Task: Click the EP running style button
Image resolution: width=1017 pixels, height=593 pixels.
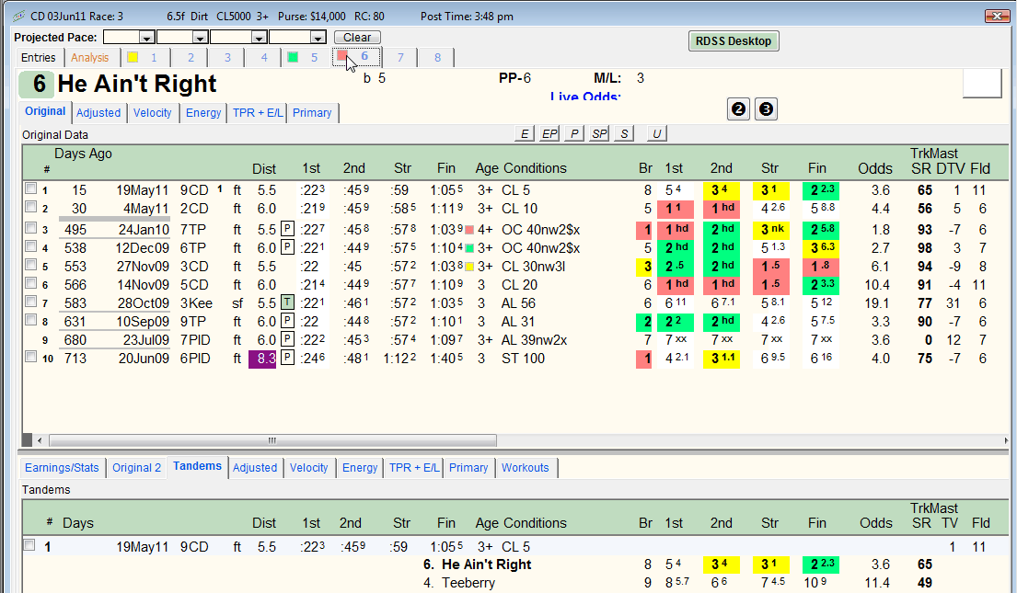Action: coord(549,133)
